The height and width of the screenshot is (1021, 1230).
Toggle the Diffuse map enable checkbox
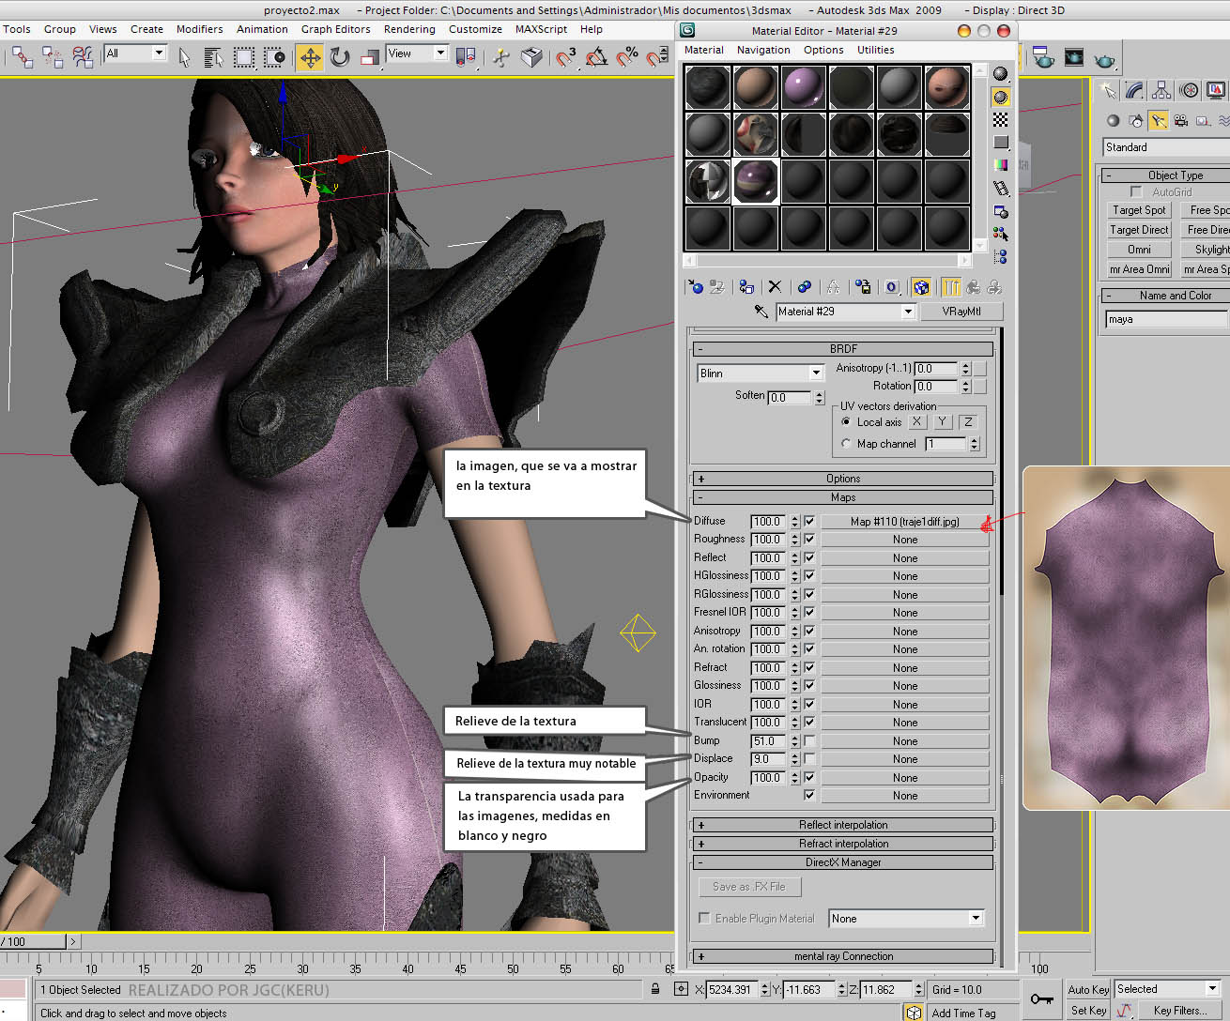pyautogui.click(x=809, y=522)
